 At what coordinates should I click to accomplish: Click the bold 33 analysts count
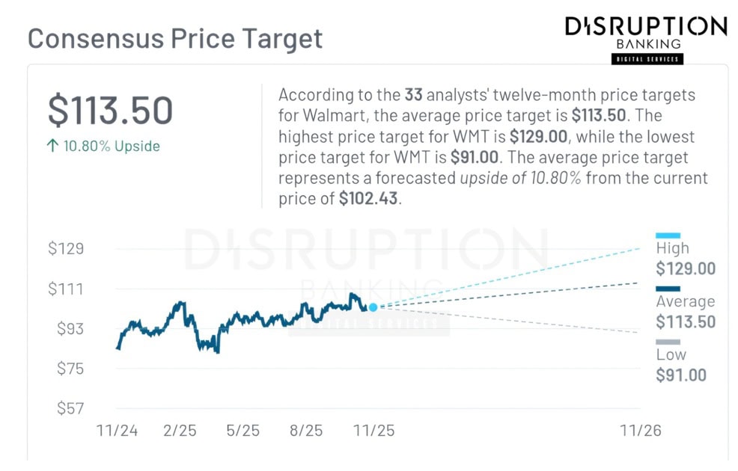tap(413, 96)
